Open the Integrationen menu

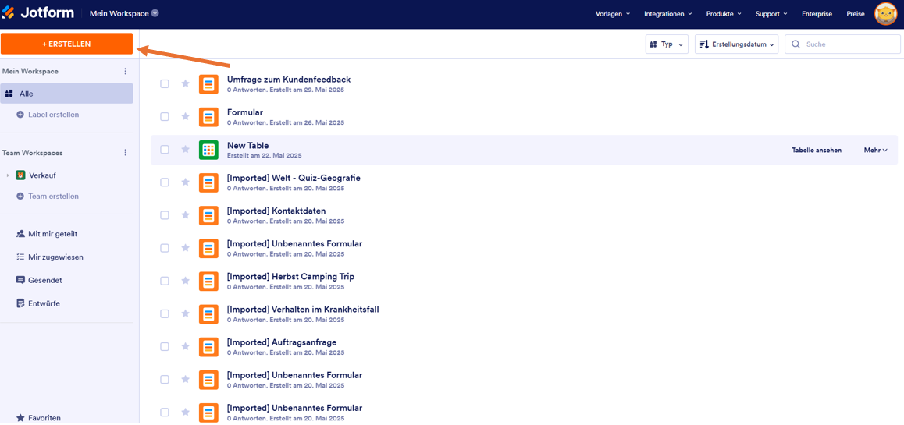click(667, 14)
